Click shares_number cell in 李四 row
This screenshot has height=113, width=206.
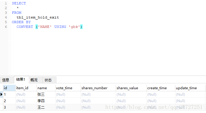point(98,101)
